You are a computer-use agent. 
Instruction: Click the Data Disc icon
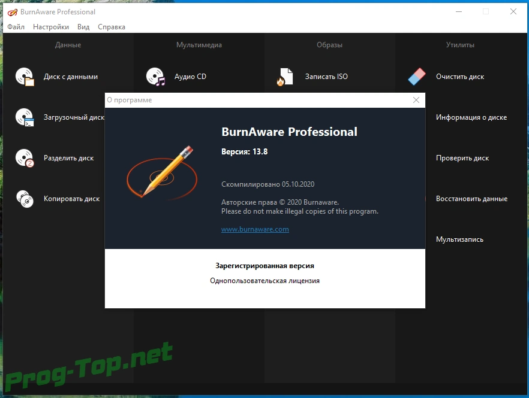[x=25, y=77]
